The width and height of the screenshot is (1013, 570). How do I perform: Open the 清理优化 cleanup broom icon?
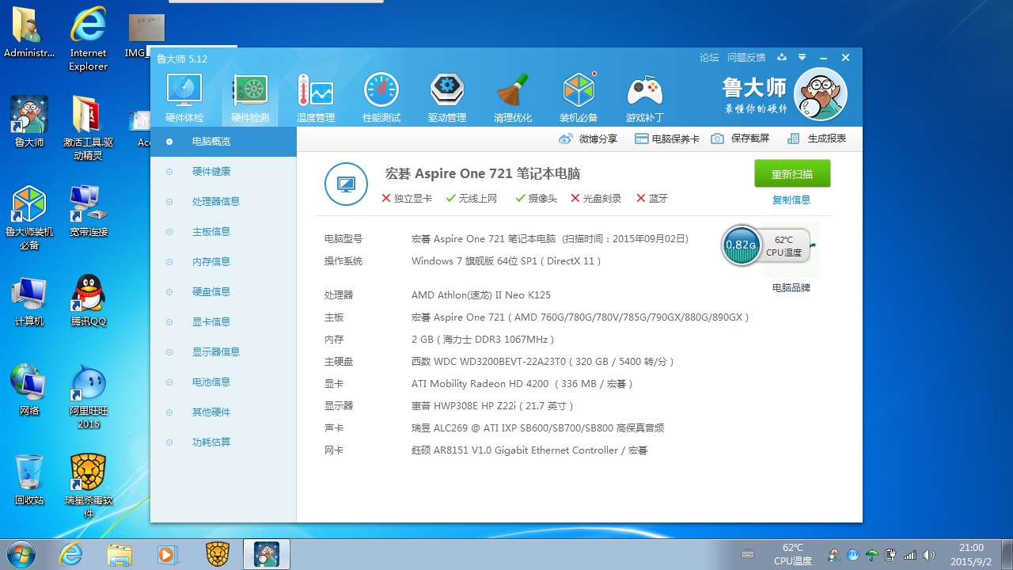coord(513,98)
